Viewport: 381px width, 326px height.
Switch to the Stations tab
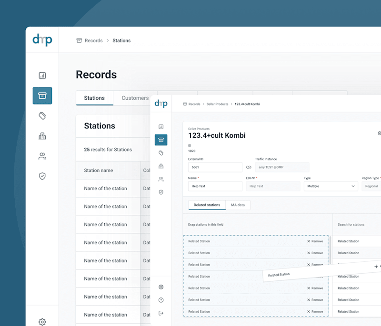(x=94, y=98)
